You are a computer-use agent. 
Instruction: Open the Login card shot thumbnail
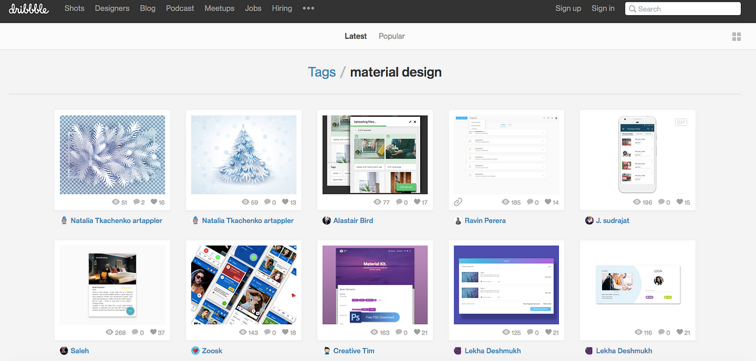point(637,285)
